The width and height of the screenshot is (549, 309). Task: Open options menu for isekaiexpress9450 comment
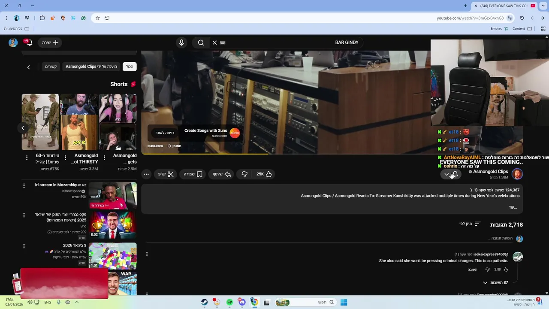(x=147, y=254)
